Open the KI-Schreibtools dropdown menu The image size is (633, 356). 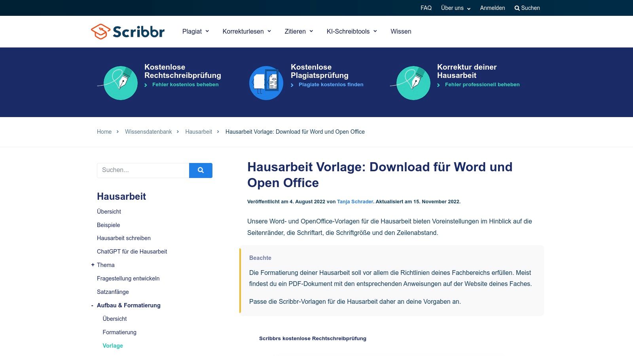click(x=352, y=31)
